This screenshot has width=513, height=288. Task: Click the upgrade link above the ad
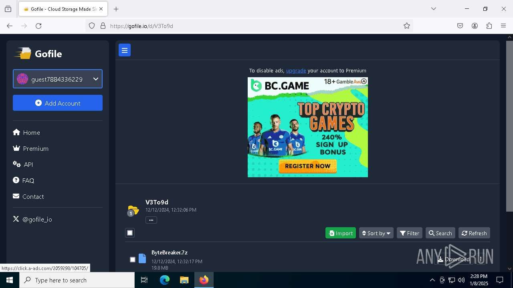pos(296,70)
